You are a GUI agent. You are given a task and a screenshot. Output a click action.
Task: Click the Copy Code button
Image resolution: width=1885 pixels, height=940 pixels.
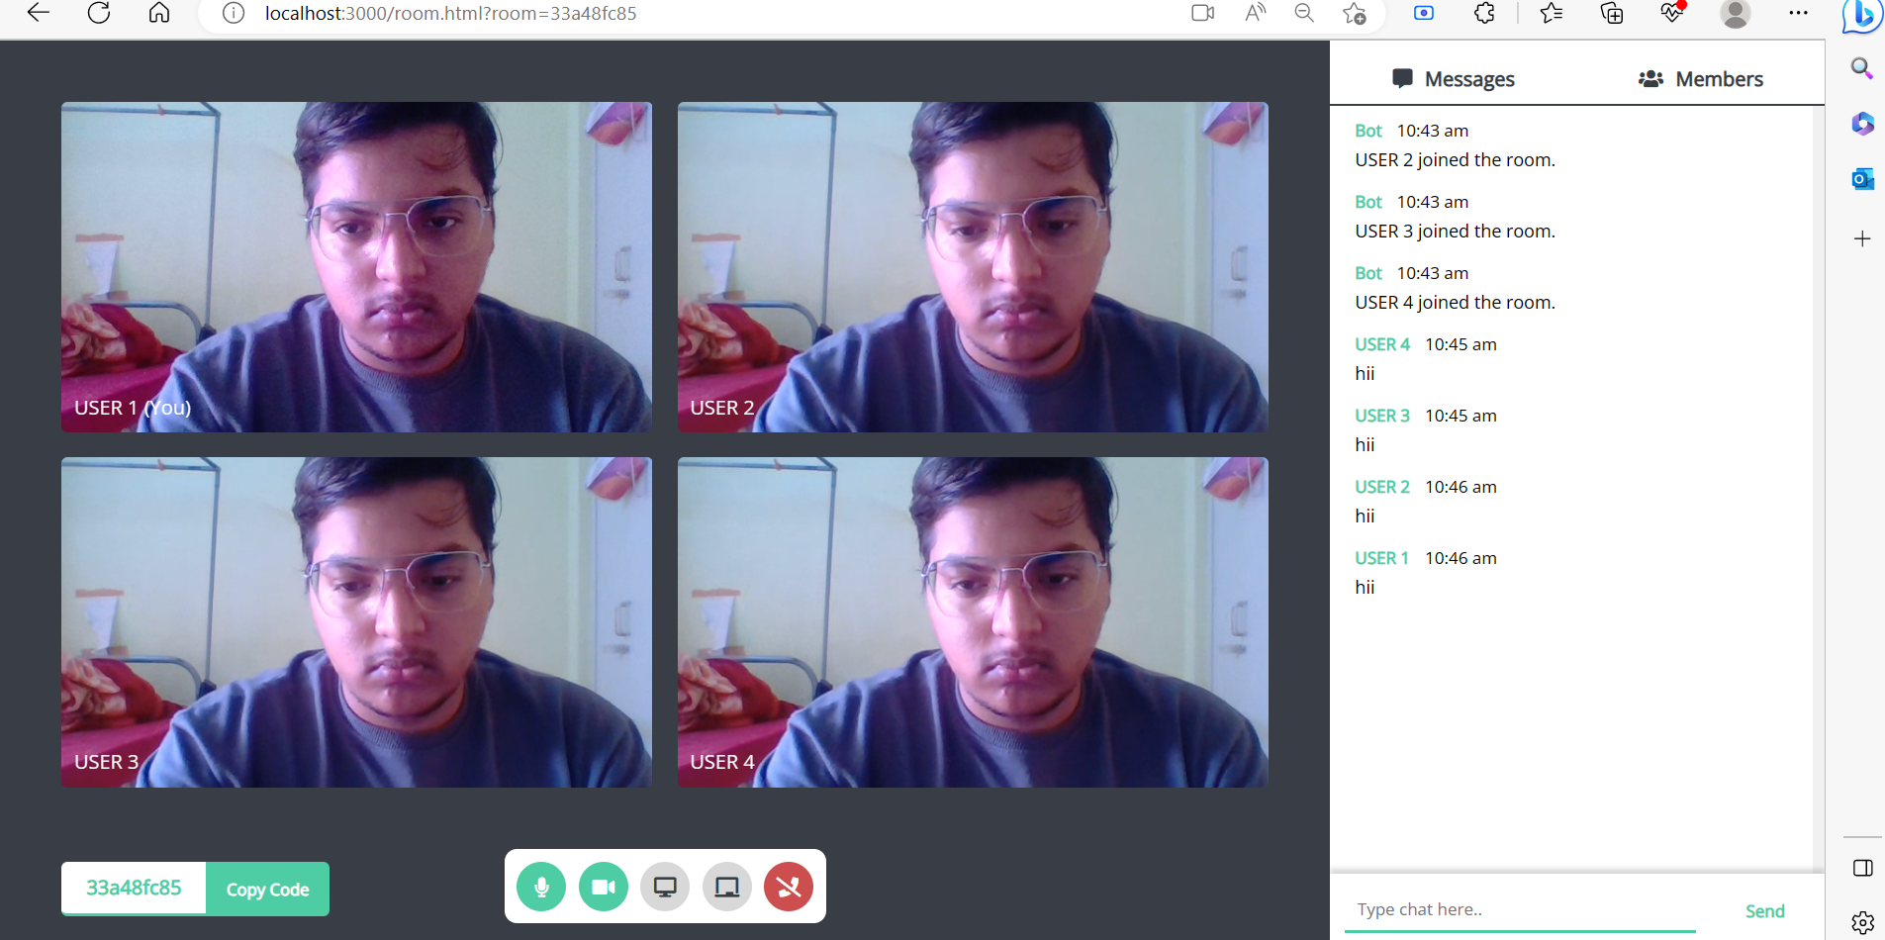coord(266,888)
